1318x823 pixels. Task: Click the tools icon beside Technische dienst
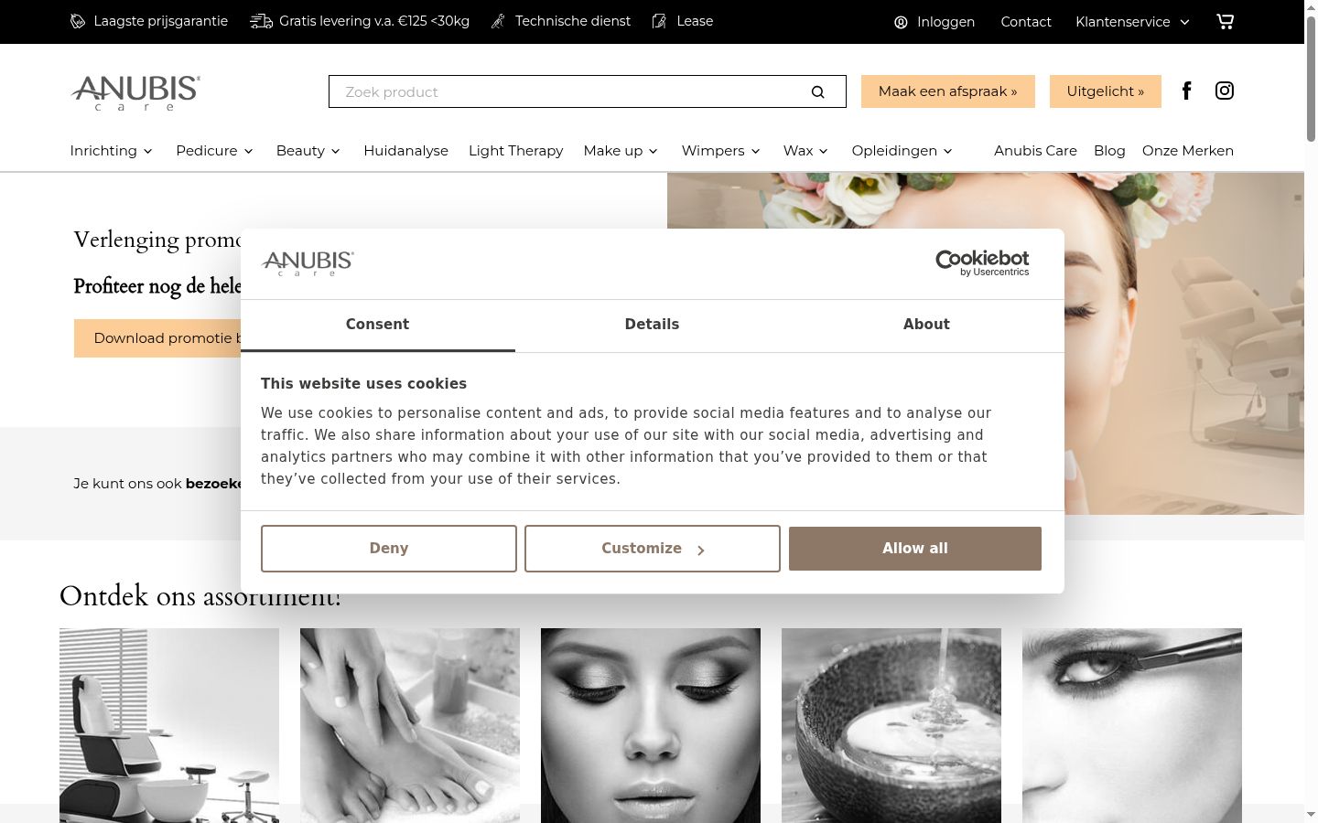point(498,21)
